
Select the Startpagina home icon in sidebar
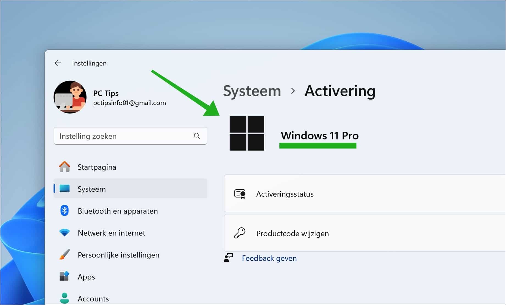64,166
